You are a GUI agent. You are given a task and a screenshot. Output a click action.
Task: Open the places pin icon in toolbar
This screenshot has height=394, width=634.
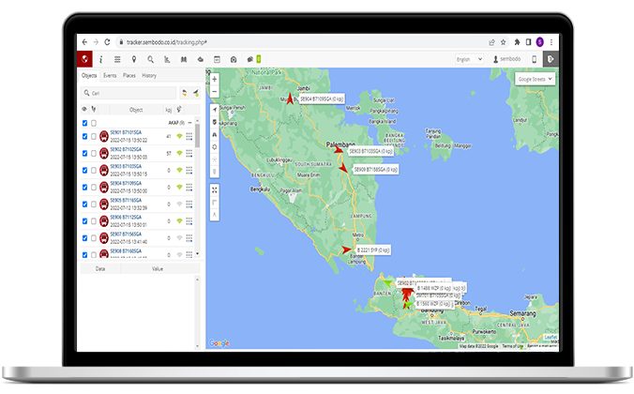coord(134,59)
